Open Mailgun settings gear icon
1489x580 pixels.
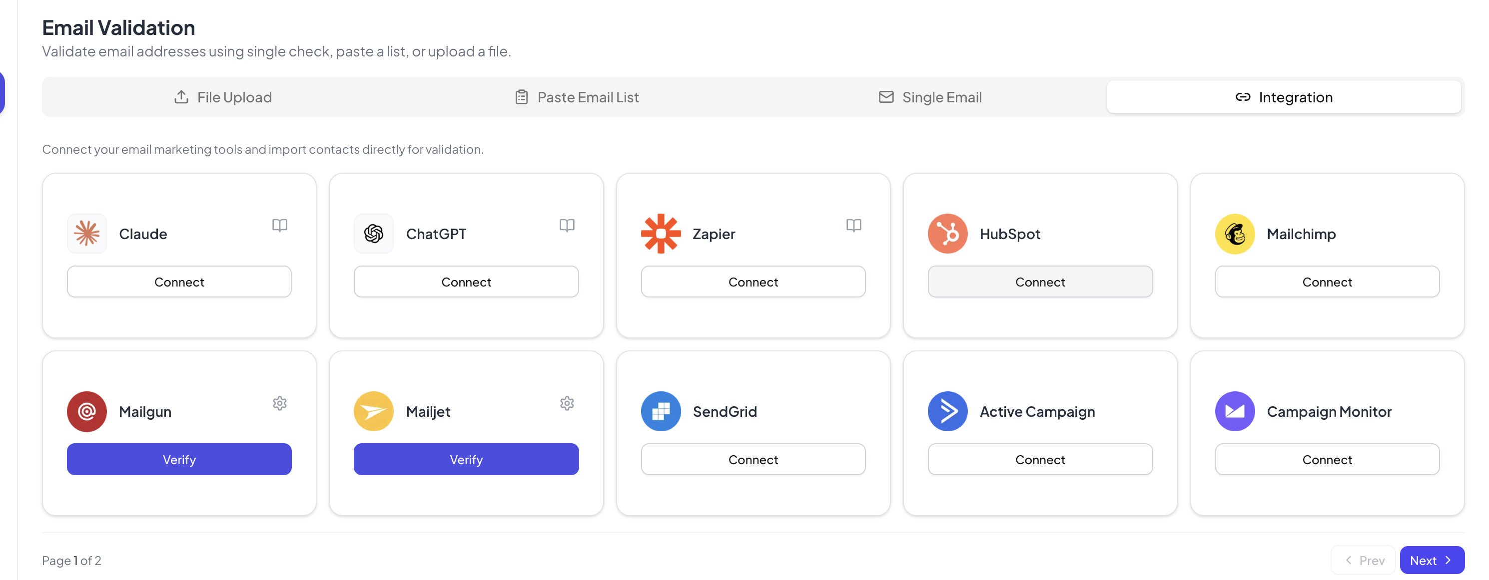(280, 403)
